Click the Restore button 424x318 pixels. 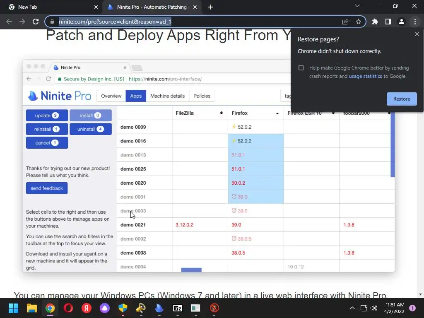click(402, 99)
